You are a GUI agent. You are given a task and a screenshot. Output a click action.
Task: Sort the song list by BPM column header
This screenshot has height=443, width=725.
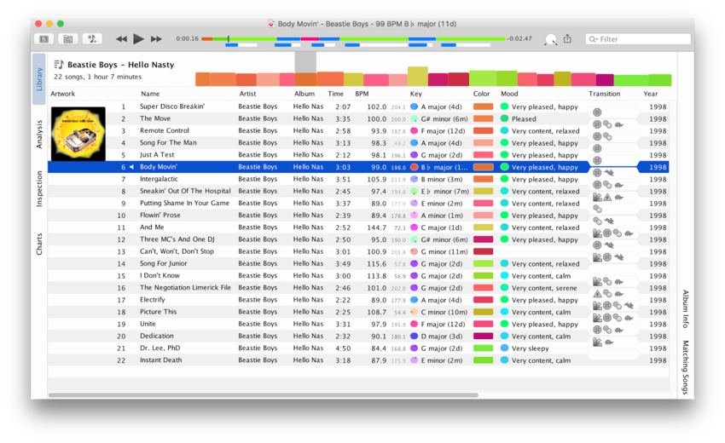click(x=362, y=94)
